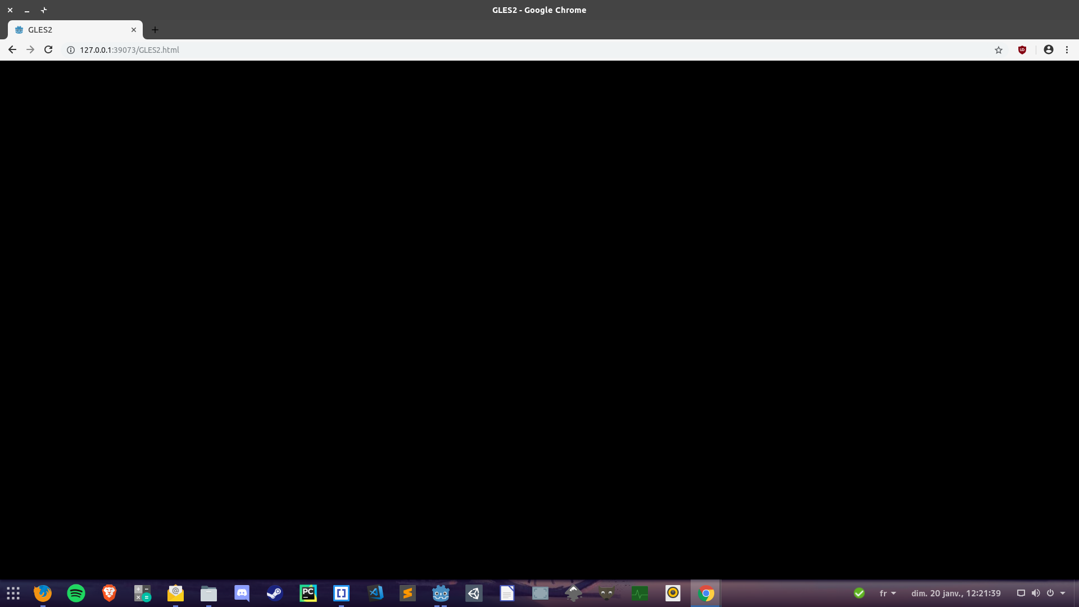The image size is (1079, 607).
Task: Open the fr keyboard layout dropdown
Action: pos(887,593)
